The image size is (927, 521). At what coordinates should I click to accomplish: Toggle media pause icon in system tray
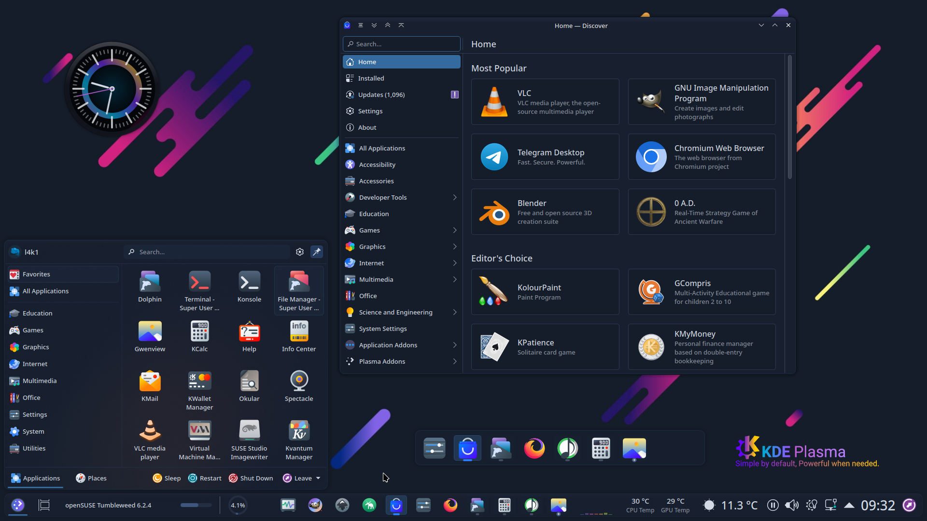772,505
